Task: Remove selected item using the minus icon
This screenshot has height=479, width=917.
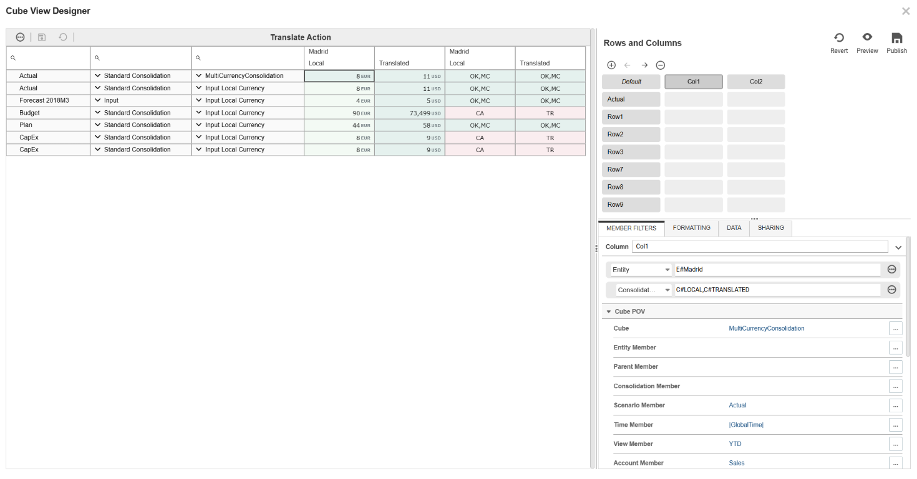Action: (x=660, y=65)
